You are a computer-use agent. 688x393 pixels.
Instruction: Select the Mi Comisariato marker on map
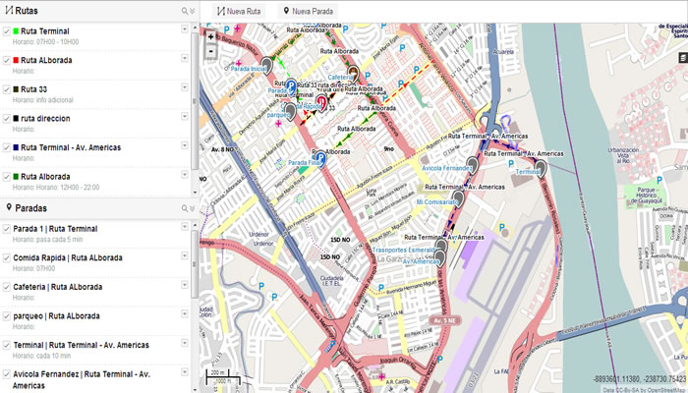tap(458, 198)
